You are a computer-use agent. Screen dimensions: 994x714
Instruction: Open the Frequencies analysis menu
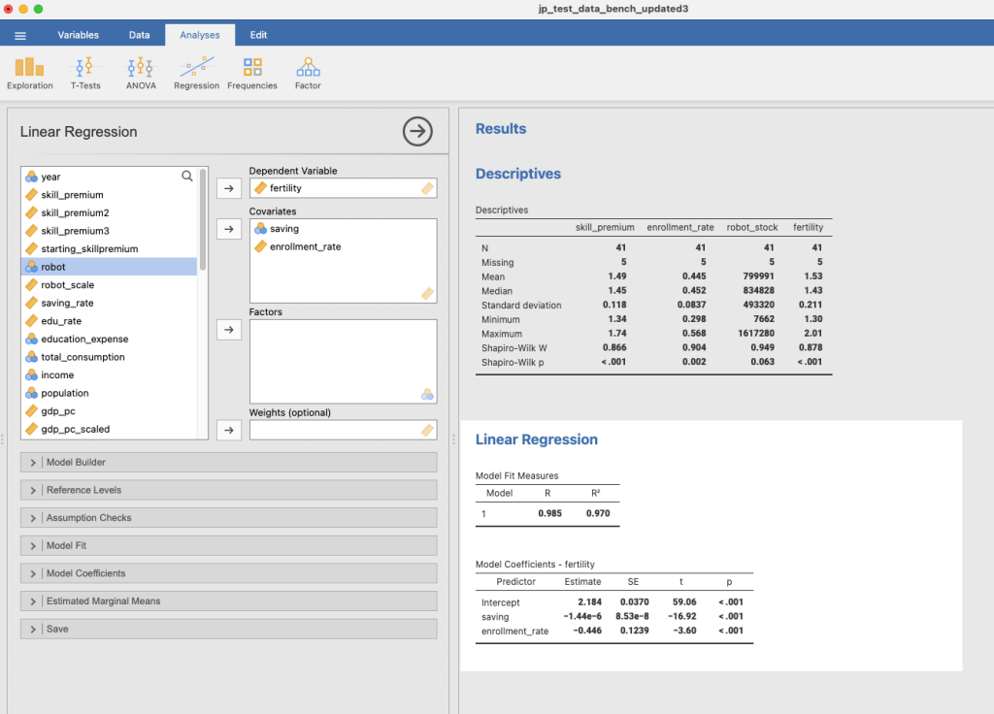[x=252, y=73]
